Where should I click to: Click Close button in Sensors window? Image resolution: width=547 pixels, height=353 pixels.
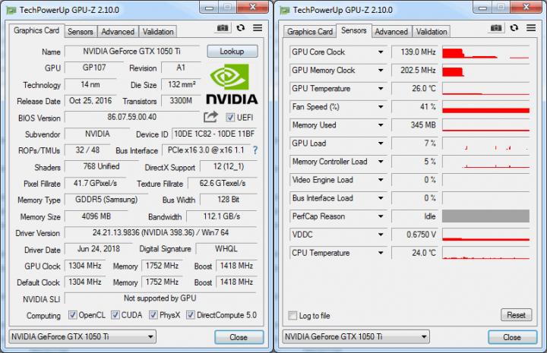point(513,337)
